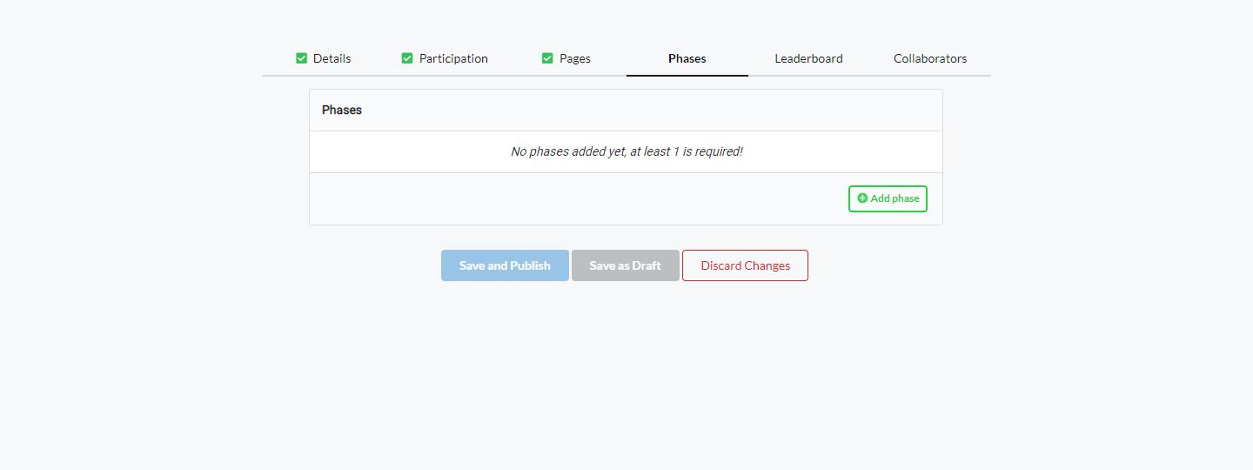The image size is (1253, 470).
Task: Switch to the Collaborators tab
Action: coord(929,58)
